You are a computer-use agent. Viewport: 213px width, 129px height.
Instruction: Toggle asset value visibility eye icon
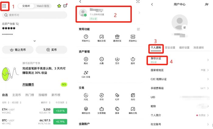click(x=17, y=24)
